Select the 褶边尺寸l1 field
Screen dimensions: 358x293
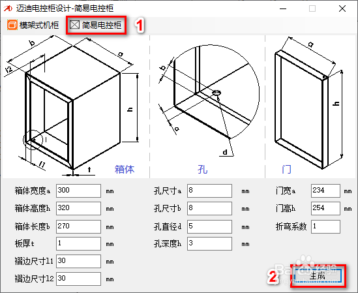tap(78, 261)
